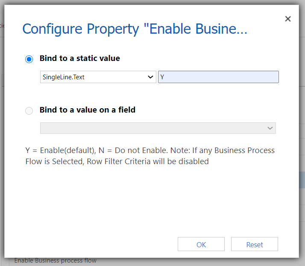Image resolution: width=305 pixels, height=266 pixels.
Task: Click the "Bind to a static value" label
Action: pyautogui.click(x=80, y=58)
